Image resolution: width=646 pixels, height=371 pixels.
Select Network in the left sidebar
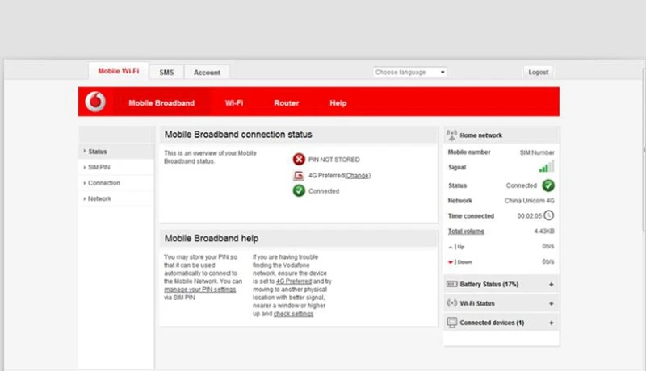click(x=116, y=198)
